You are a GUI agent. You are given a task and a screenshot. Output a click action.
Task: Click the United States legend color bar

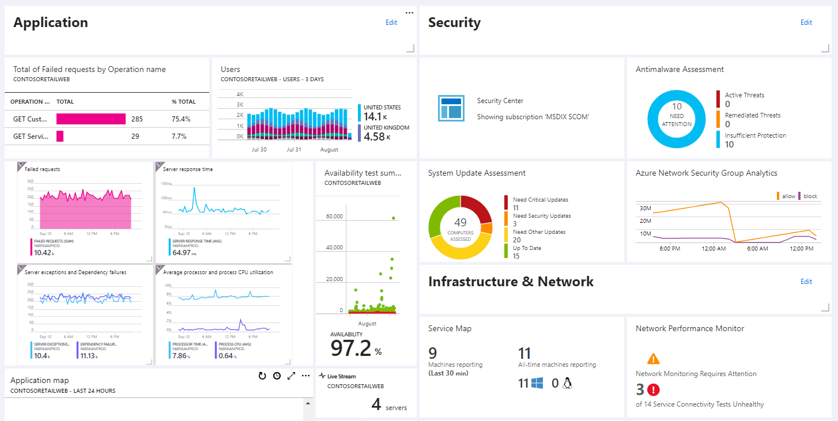(x=360, y=112)
